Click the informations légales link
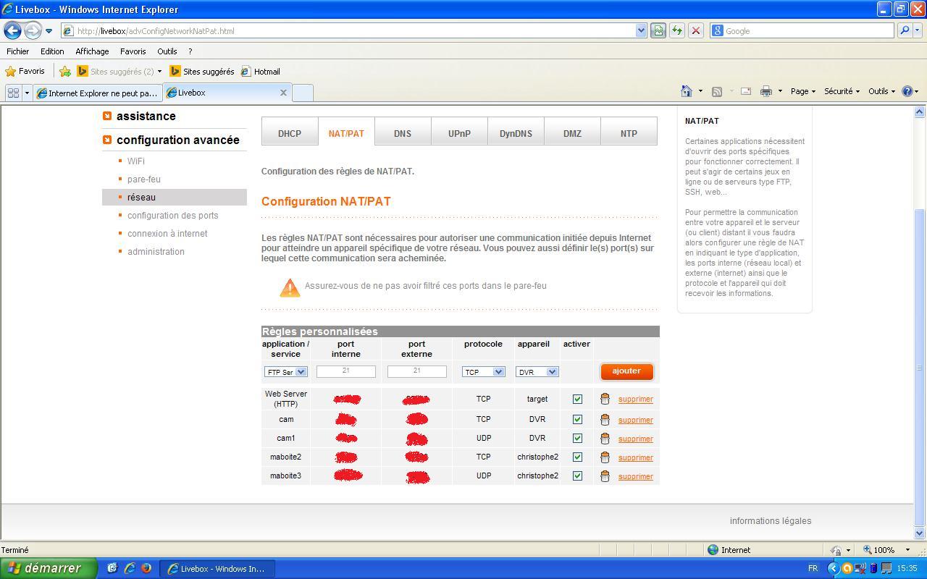The height and width of the screenshot is (579, 927). (x=771, y=521)
